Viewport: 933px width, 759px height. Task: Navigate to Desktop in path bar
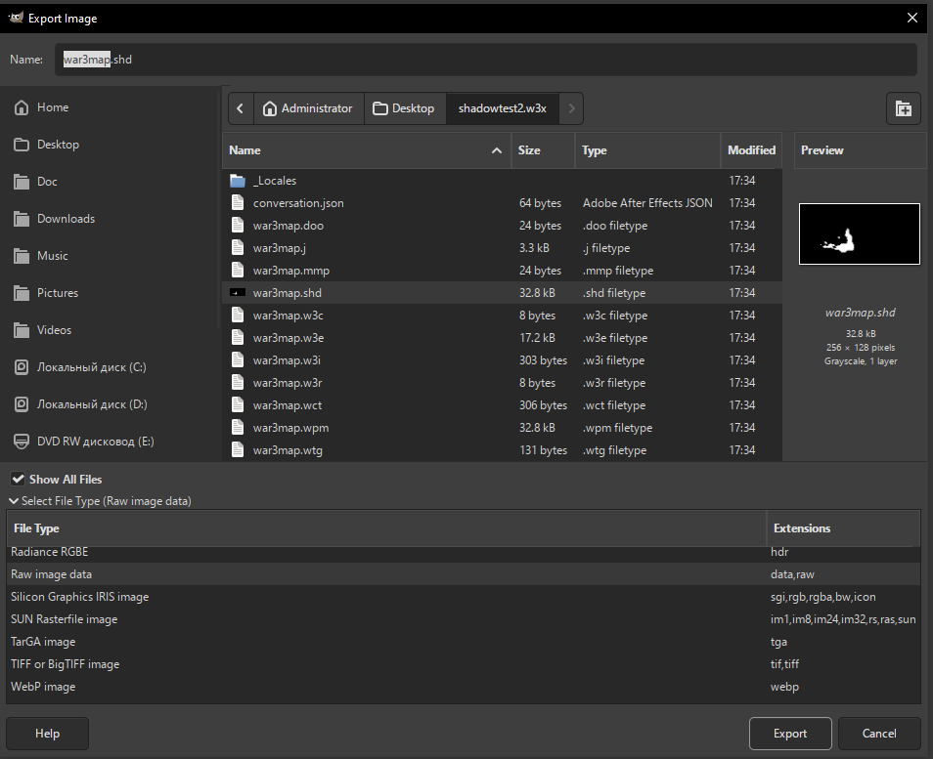pos(405,108)
